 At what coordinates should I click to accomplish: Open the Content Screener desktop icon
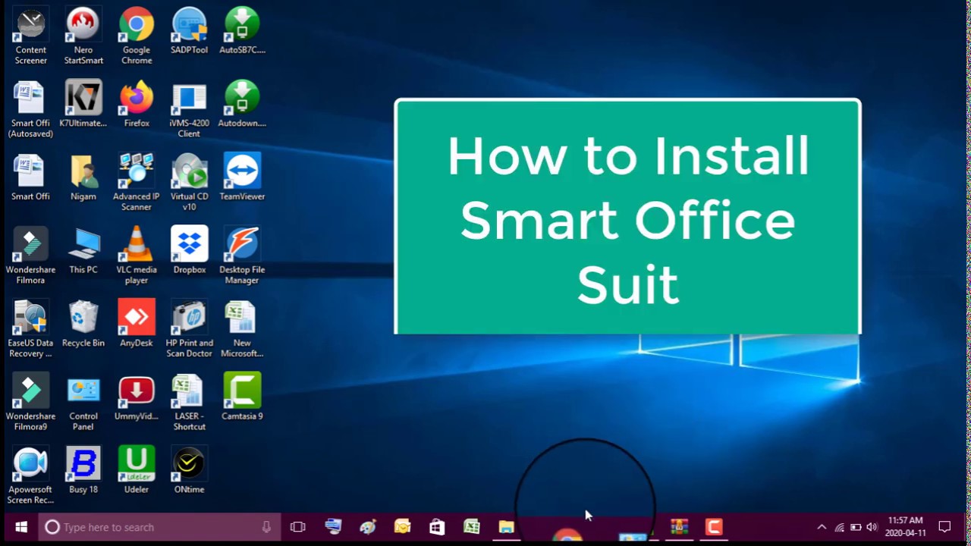tap(31, 35)
